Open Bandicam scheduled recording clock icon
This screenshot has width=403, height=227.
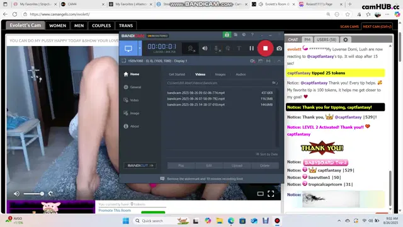(244, 35)
